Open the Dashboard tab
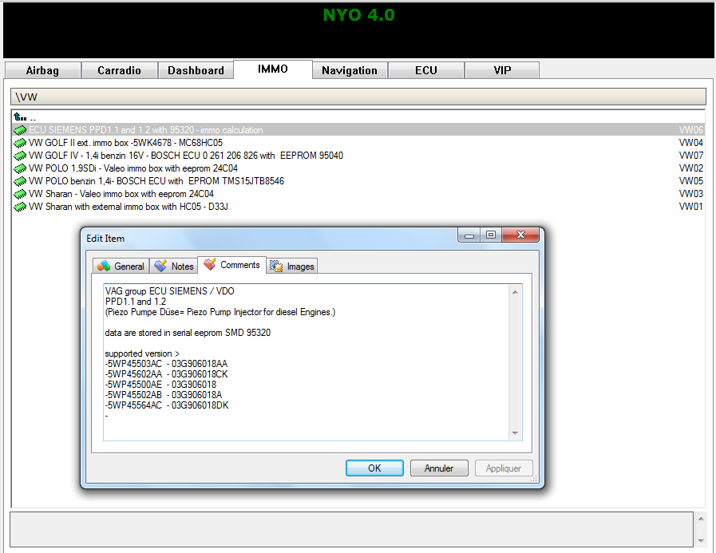 pyautogui.click(x=196, y=70)
